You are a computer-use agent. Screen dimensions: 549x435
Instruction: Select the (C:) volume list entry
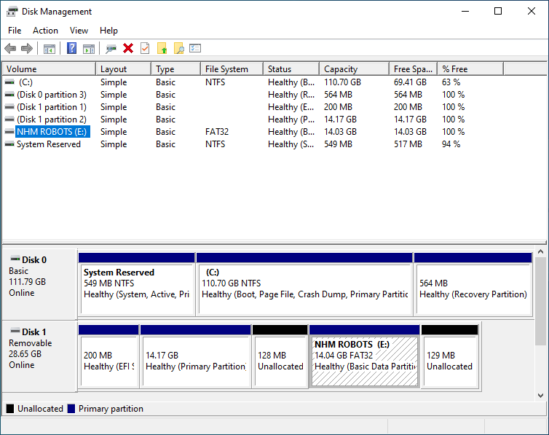coord(26,82)
